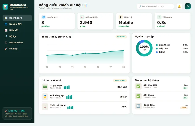Viewport: 195px width, 126px height.
Task: Click the Máy tính legend color swatch
Action: point(157,49)
